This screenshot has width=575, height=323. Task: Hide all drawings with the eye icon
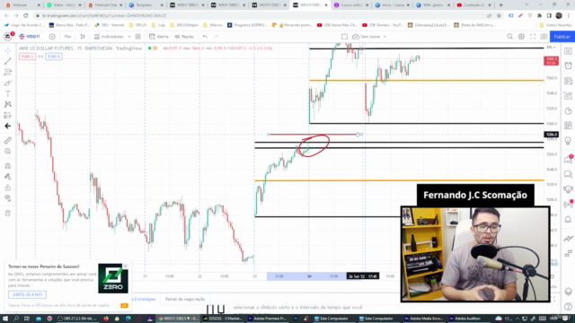click(x=8, y=198)
